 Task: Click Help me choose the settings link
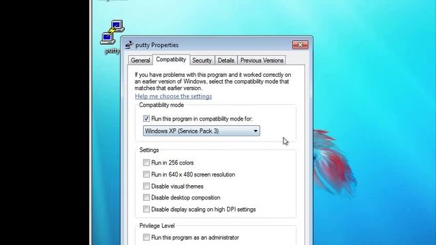[173, 96]
